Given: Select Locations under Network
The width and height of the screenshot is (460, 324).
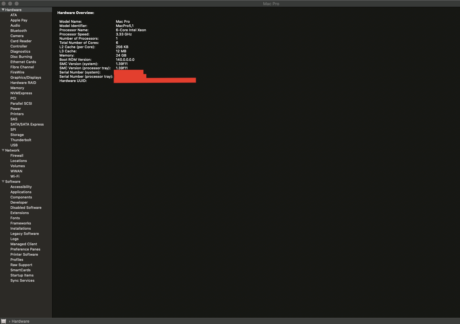Looking at the screenshot, I should click(x=19, y=161).
